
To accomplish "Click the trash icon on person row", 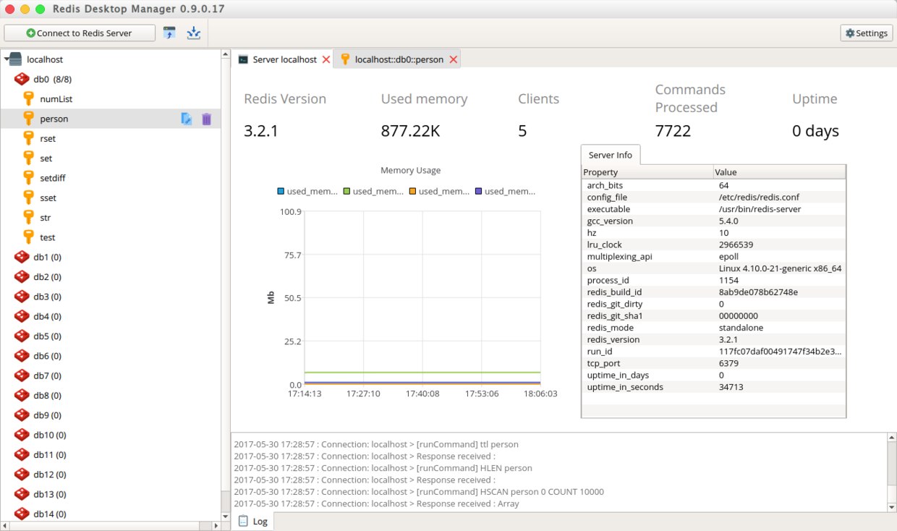I will tap(206, 119).
